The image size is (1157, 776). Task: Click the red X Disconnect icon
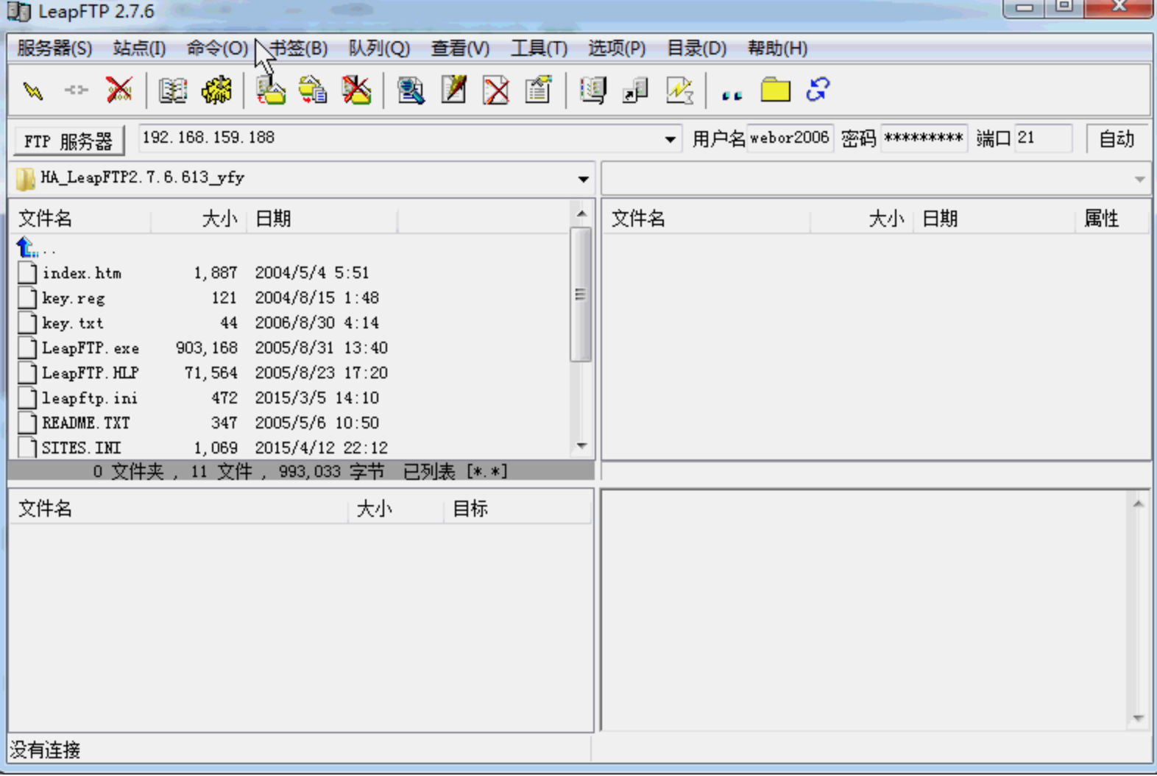pyautogui.click(x=118, y=91)
